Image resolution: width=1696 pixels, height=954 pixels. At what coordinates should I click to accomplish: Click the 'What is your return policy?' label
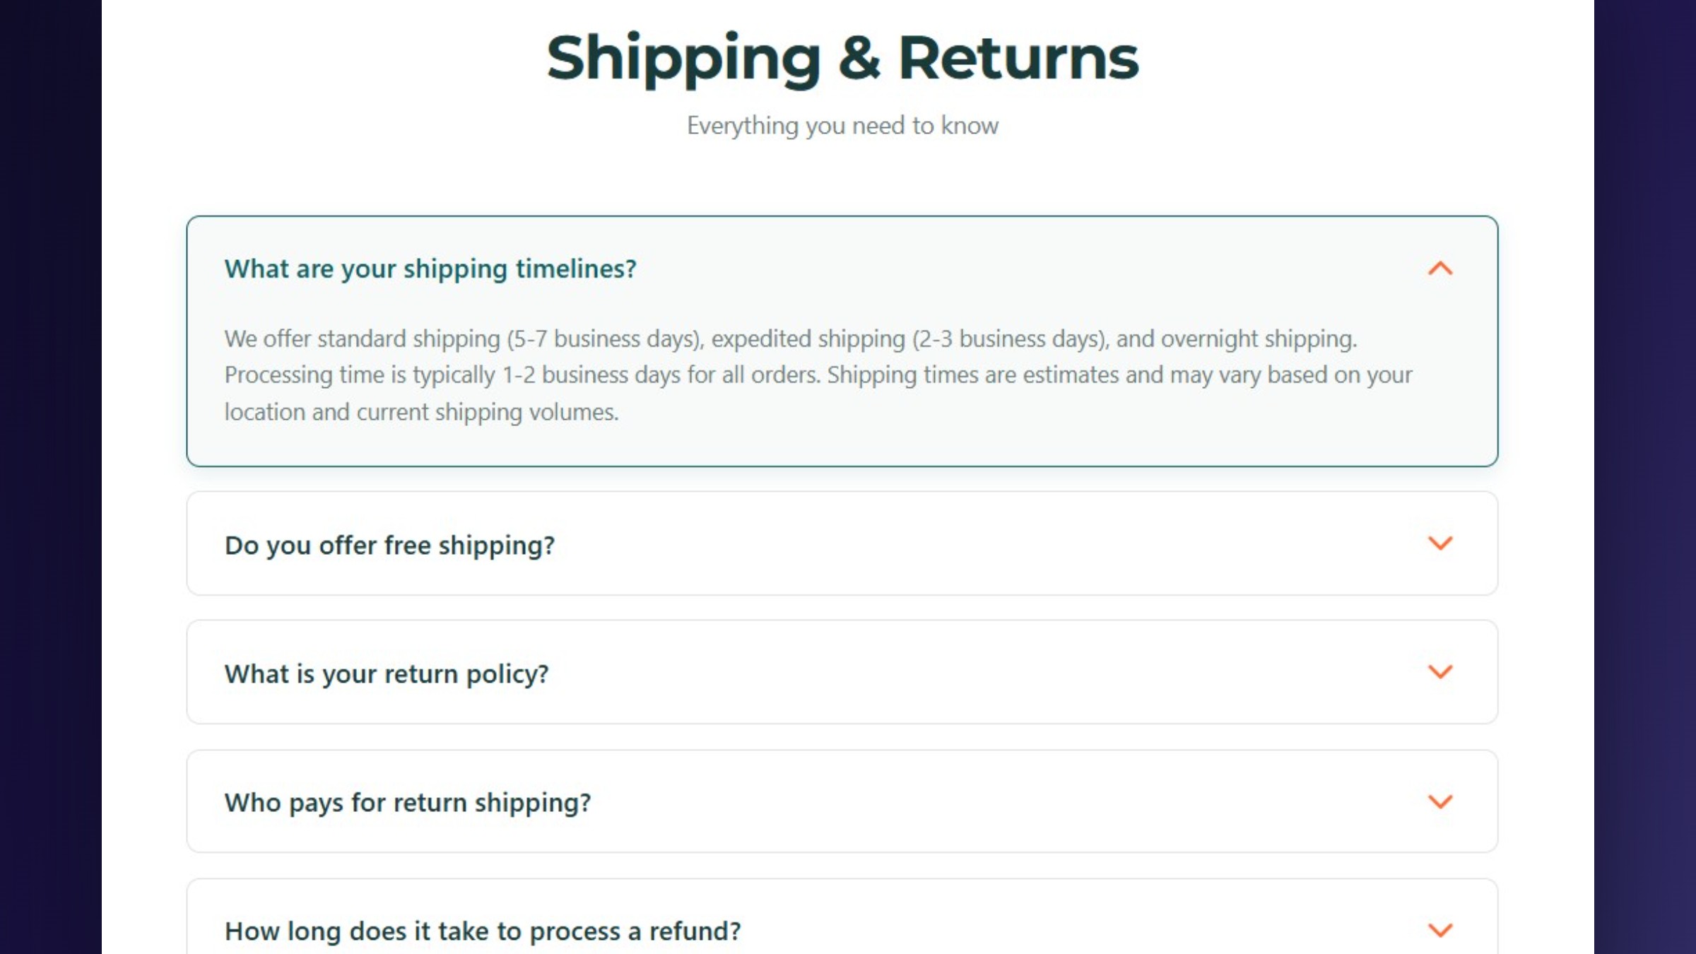[386, 673]
